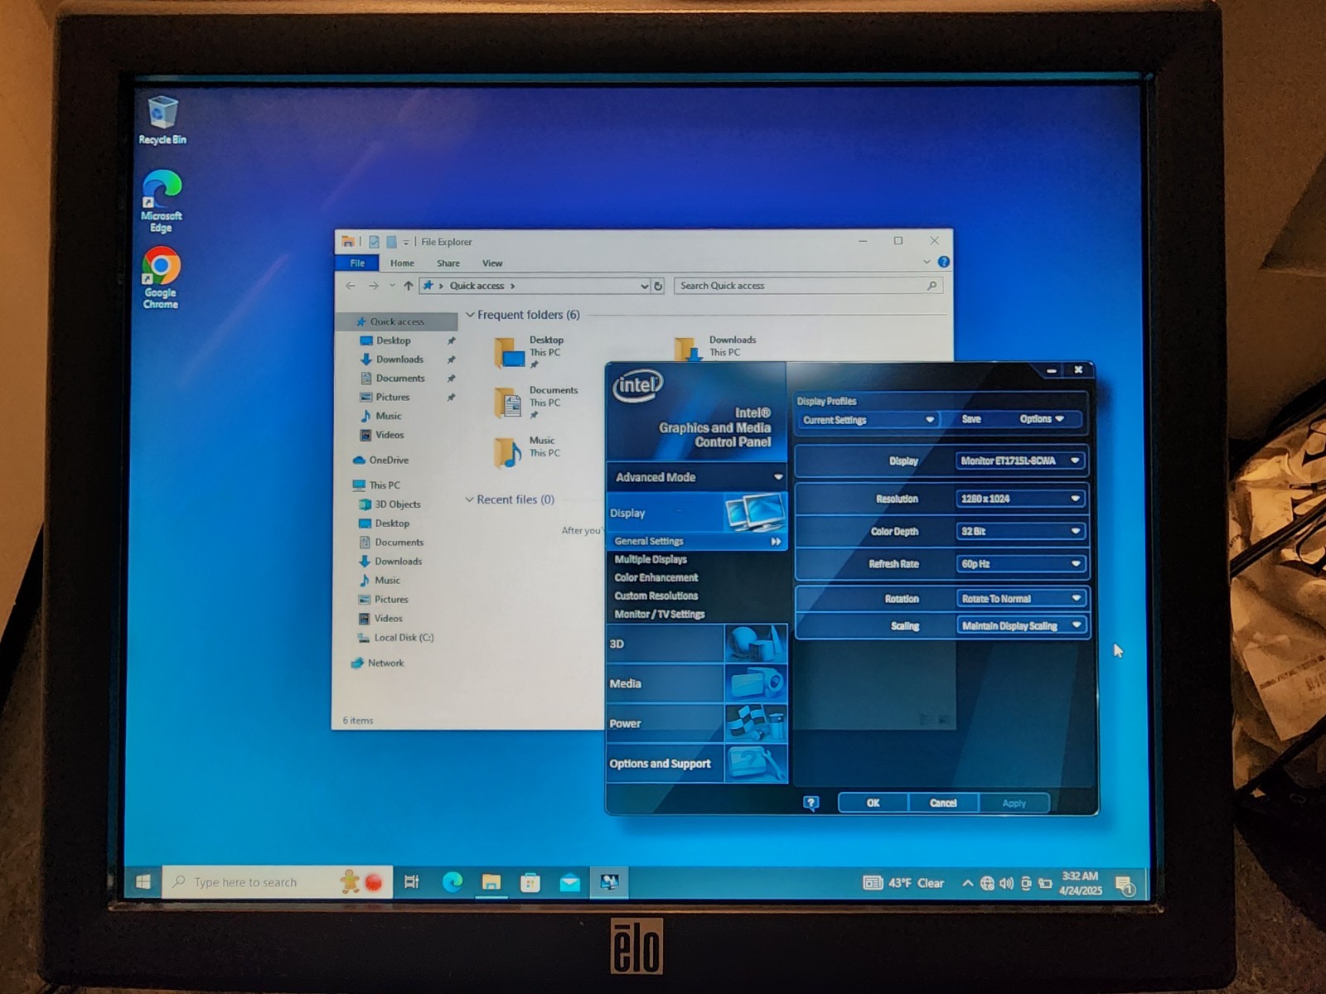Viewport: 1326px width, 994px height.
Task: Open the Current Settings profile dropdown
Action: [x=869, y=420]
